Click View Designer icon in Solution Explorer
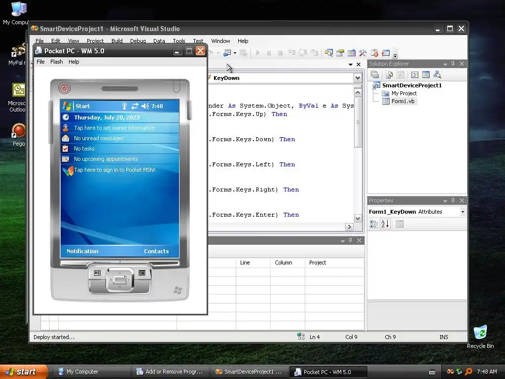Screen dimensions: 505x379 [x=426, y=75]
